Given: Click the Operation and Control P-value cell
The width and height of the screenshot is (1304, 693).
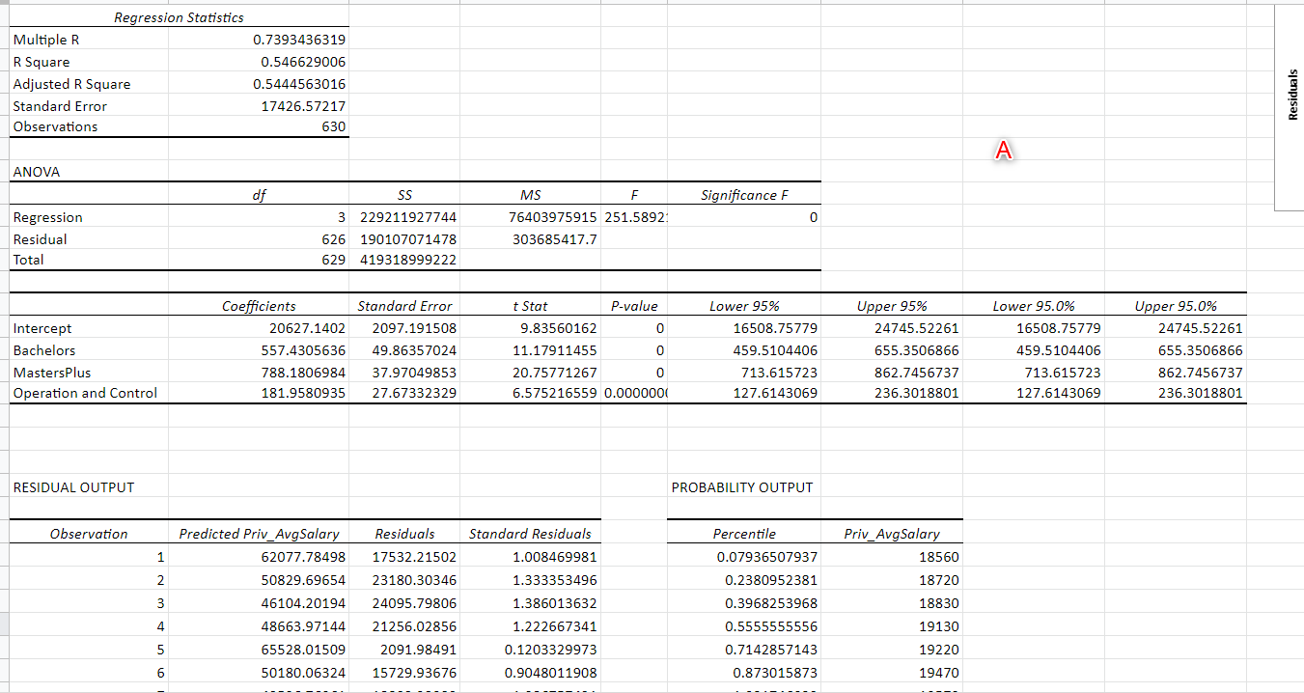Looking at the screenshot, I should tap(632, 394).
